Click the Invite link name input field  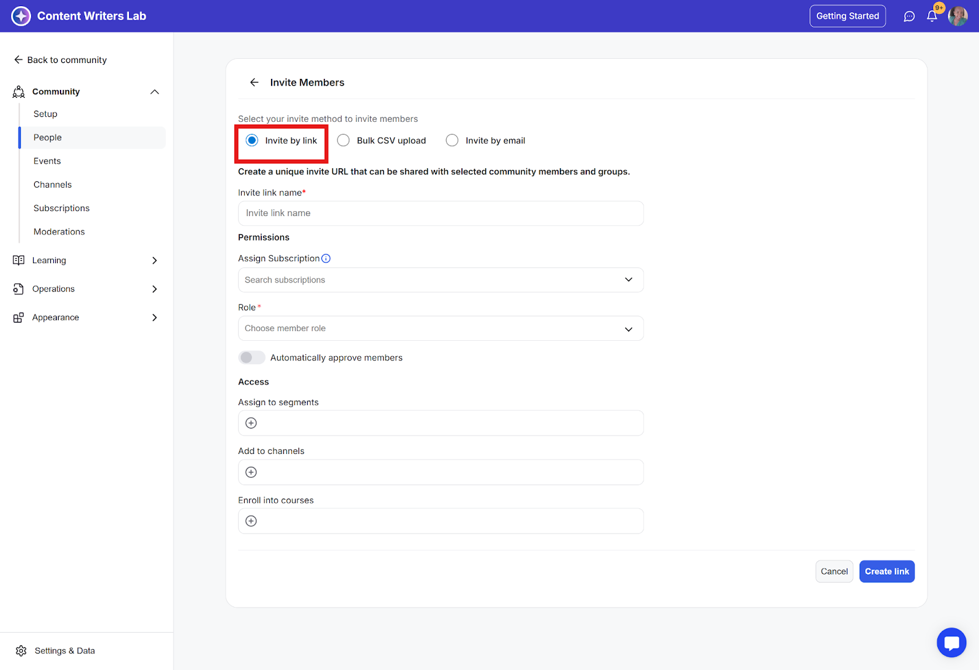point(441,214)
